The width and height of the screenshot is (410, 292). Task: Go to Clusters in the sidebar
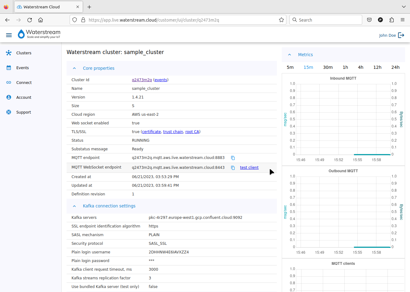(24, 53)
